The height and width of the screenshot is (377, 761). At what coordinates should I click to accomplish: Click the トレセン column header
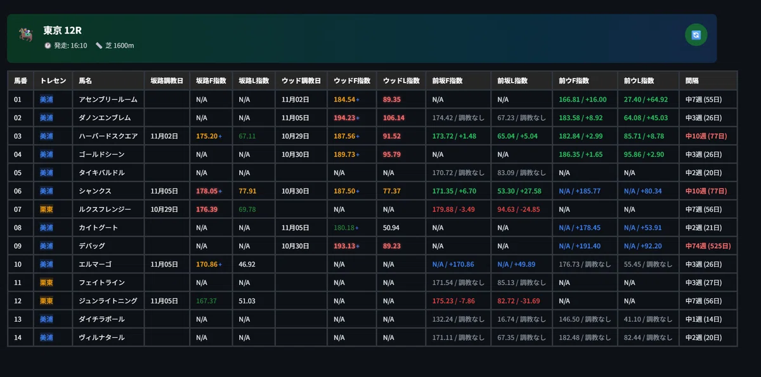point(53,81)
